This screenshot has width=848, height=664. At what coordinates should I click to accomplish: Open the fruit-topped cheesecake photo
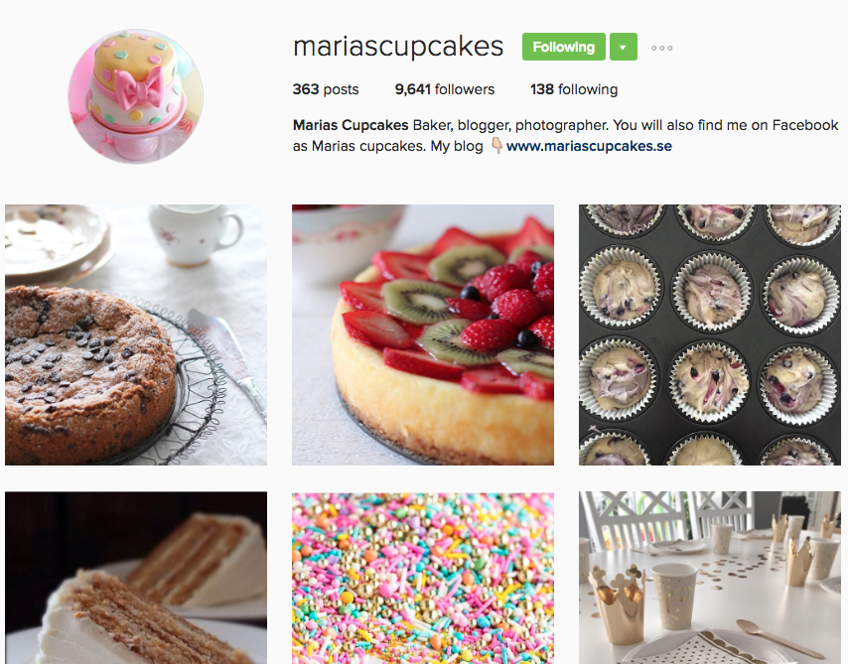[x=423, y=334]
